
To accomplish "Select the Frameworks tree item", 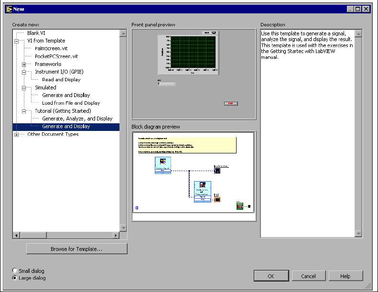I will pyautogui.click(x=48, y=64).
